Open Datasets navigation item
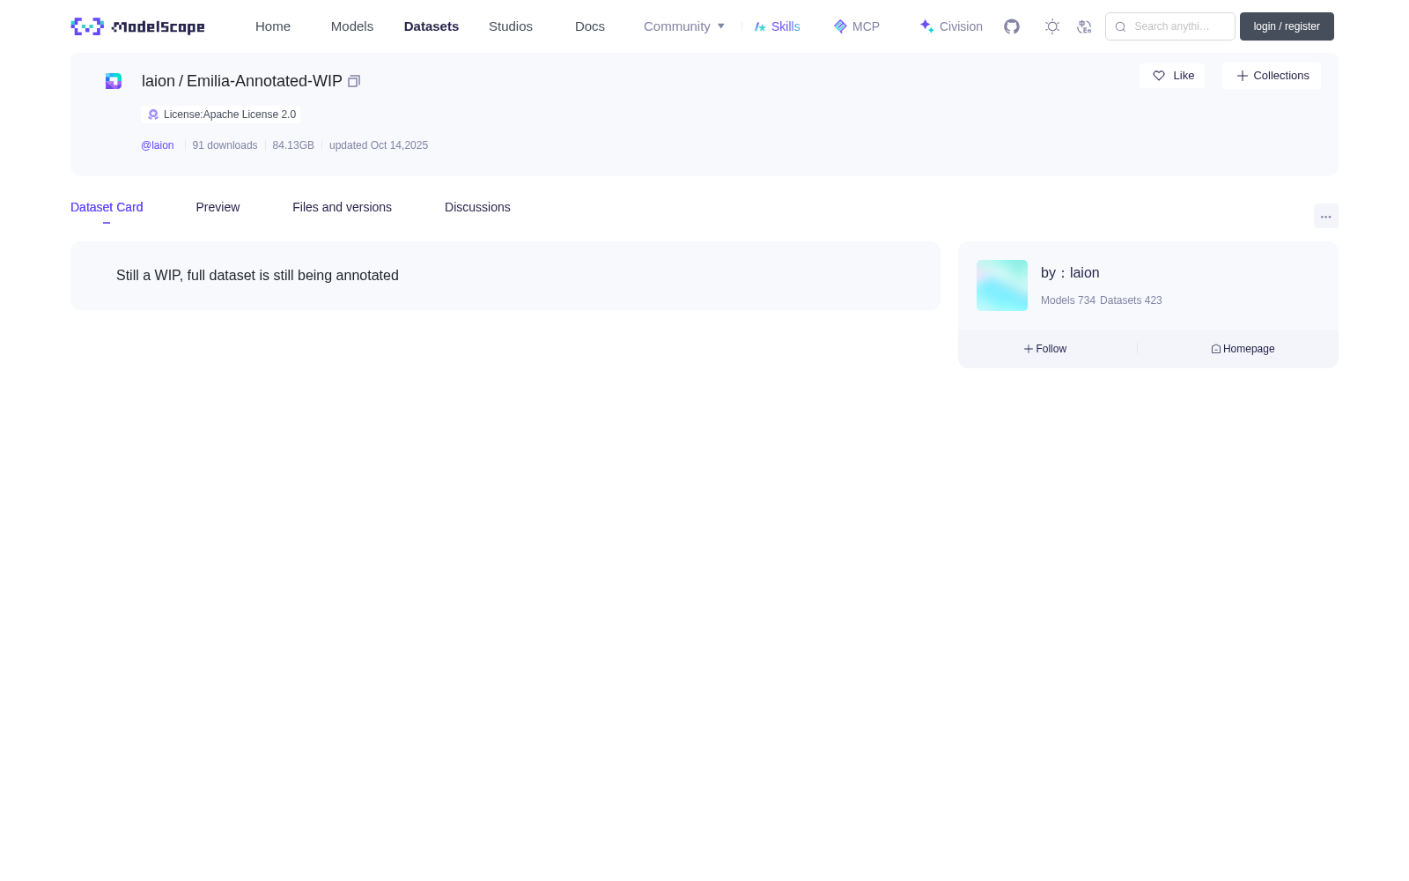The width and height of the screenshot is (1409, 881). pyautogui.click(x=432, y=26)
